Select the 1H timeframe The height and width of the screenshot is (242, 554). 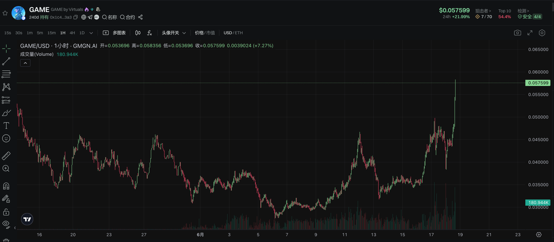(63, 33)
